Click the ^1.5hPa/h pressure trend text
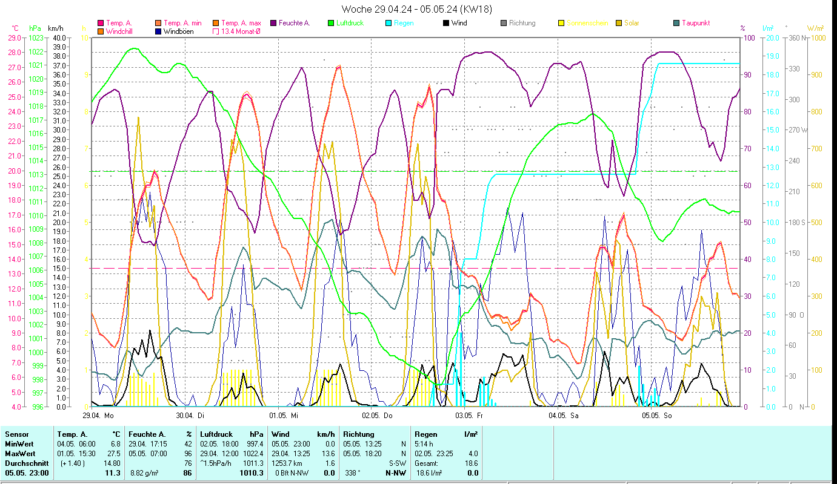 [x=216, y=463]
